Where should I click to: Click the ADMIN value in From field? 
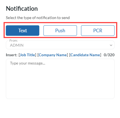pyautogui.click(x=17, y=45)
